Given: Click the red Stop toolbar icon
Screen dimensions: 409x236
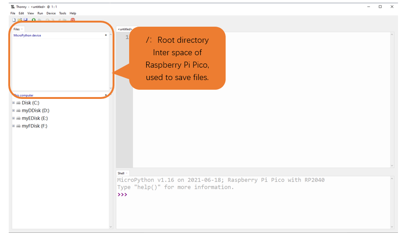Looking at the screenshot, I should coord(73,20).
